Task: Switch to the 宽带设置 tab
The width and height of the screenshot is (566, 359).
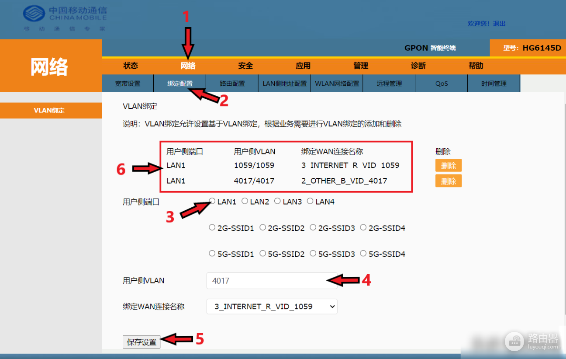Action: pos(128,84)
